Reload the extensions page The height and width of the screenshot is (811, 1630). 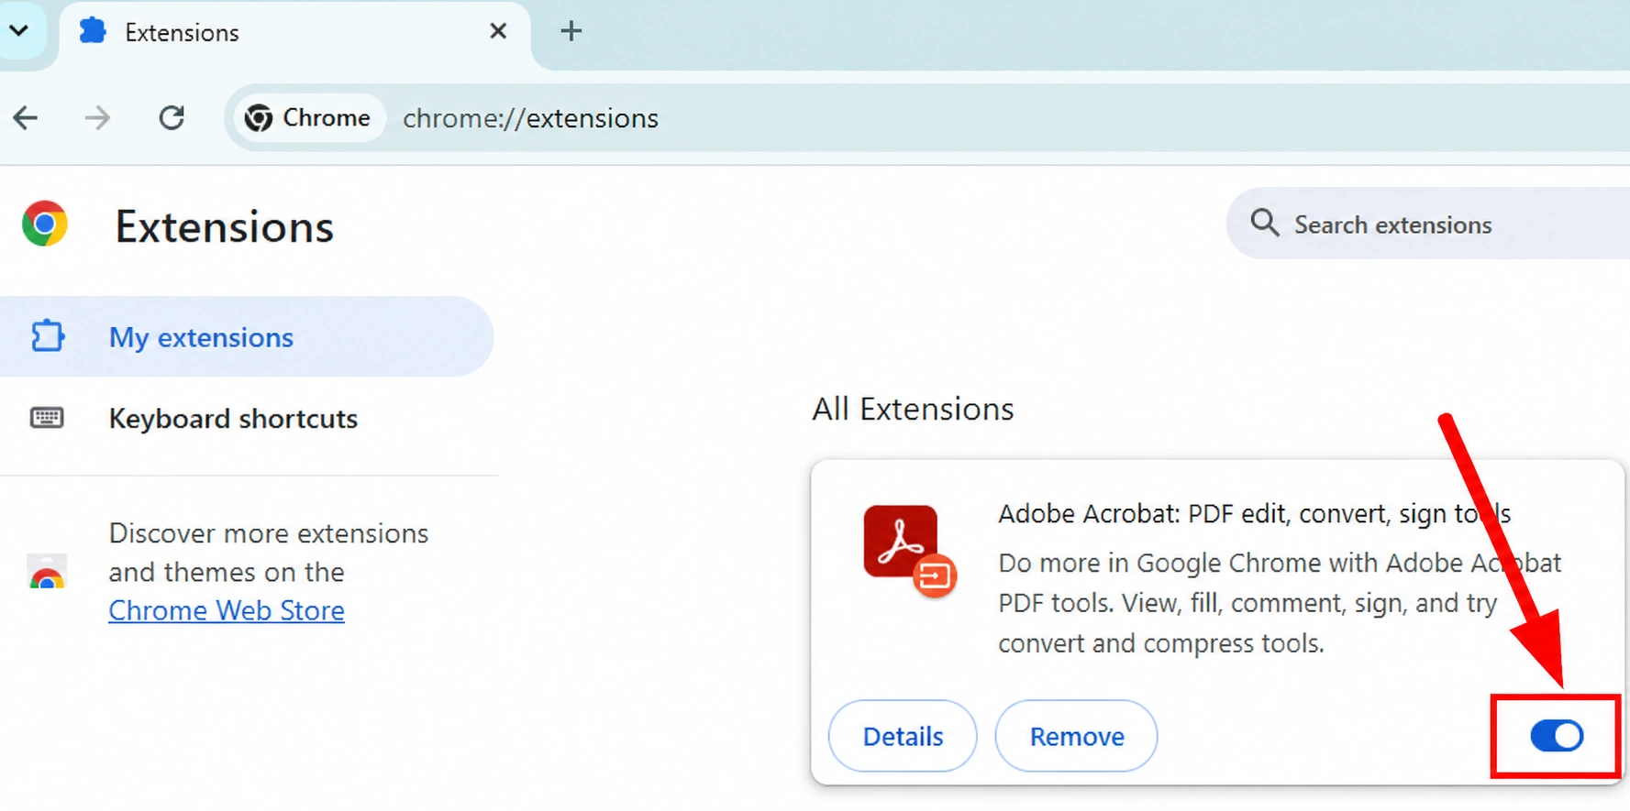[x=172, y=118]
